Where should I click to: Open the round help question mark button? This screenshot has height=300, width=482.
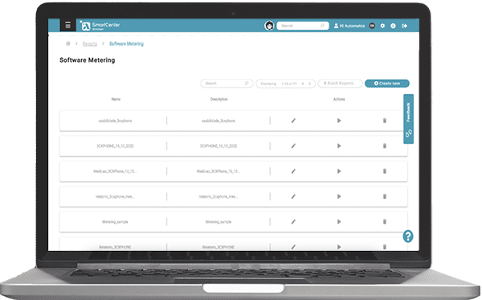408,236
